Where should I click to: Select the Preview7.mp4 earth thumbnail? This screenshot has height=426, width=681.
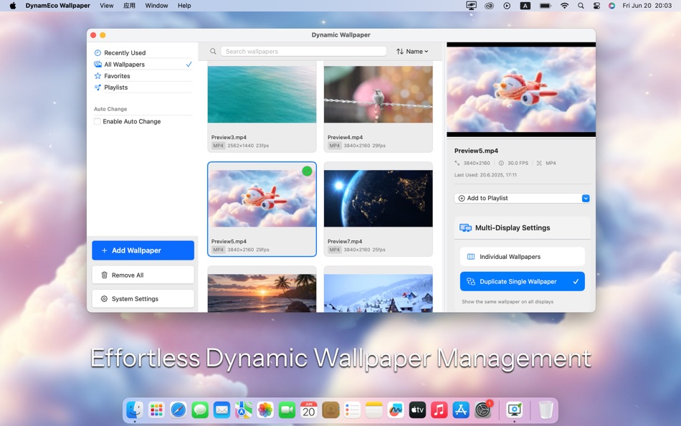click(x=378, y=198)
